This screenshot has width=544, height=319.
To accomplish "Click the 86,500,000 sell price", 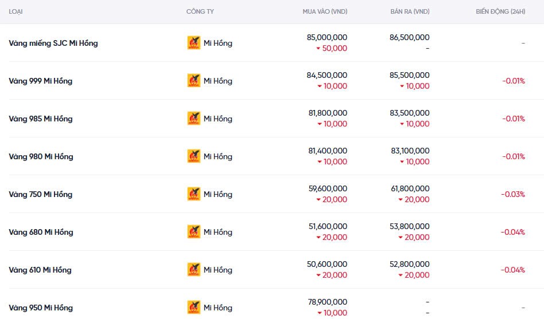I will coord(409,37).
